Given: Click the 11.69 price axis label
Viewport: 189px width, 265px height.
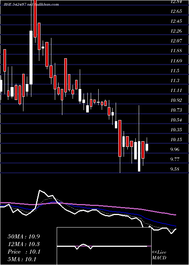Looking at the screenshot, I should click(176, 61).
